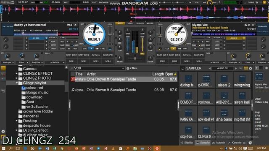The image size is (269, 151).
Task: Trigger the siren 2 sample pad
Action: (224, 80)
